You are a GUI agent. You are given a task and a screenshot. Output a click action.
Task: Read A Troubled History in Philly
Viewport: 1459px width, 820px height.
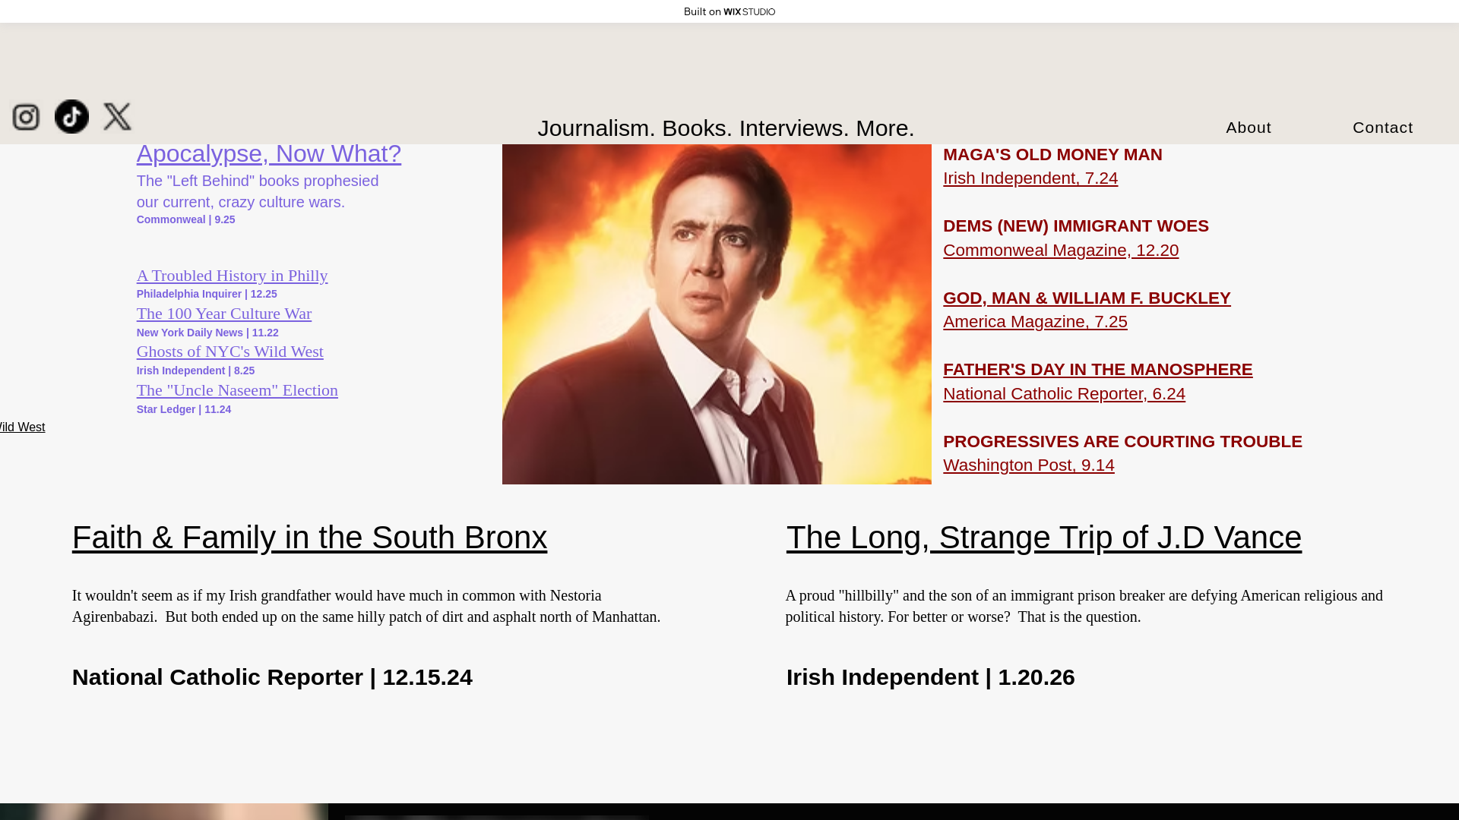232,276
